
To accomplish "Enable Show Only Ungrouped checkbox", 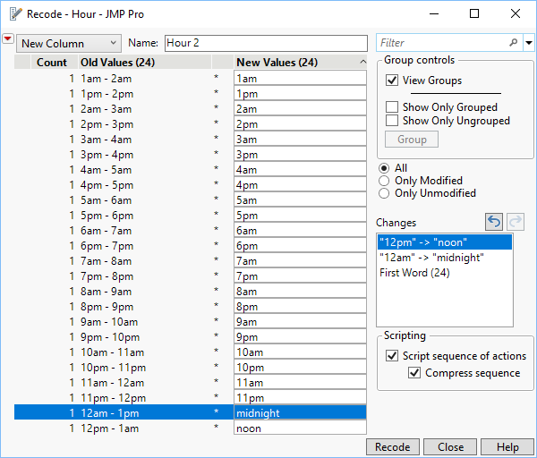I will pos(392,121).
